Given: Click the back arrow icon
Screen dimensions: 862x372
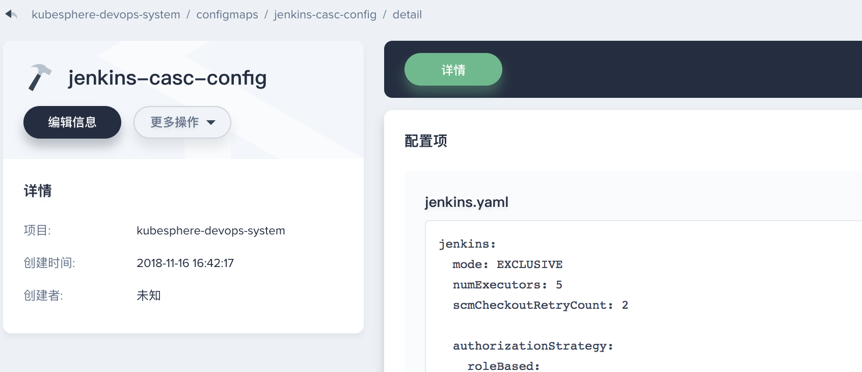Looking at the screenshot, I should pos(11,14).
